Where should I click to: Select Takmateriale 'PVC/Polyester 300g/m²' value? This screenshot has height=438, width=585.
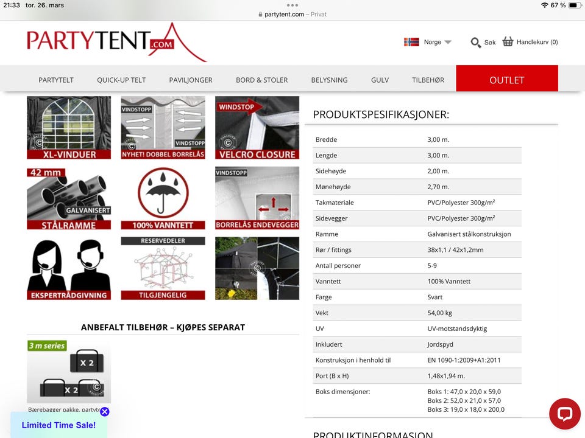click(x=461, y=203)
